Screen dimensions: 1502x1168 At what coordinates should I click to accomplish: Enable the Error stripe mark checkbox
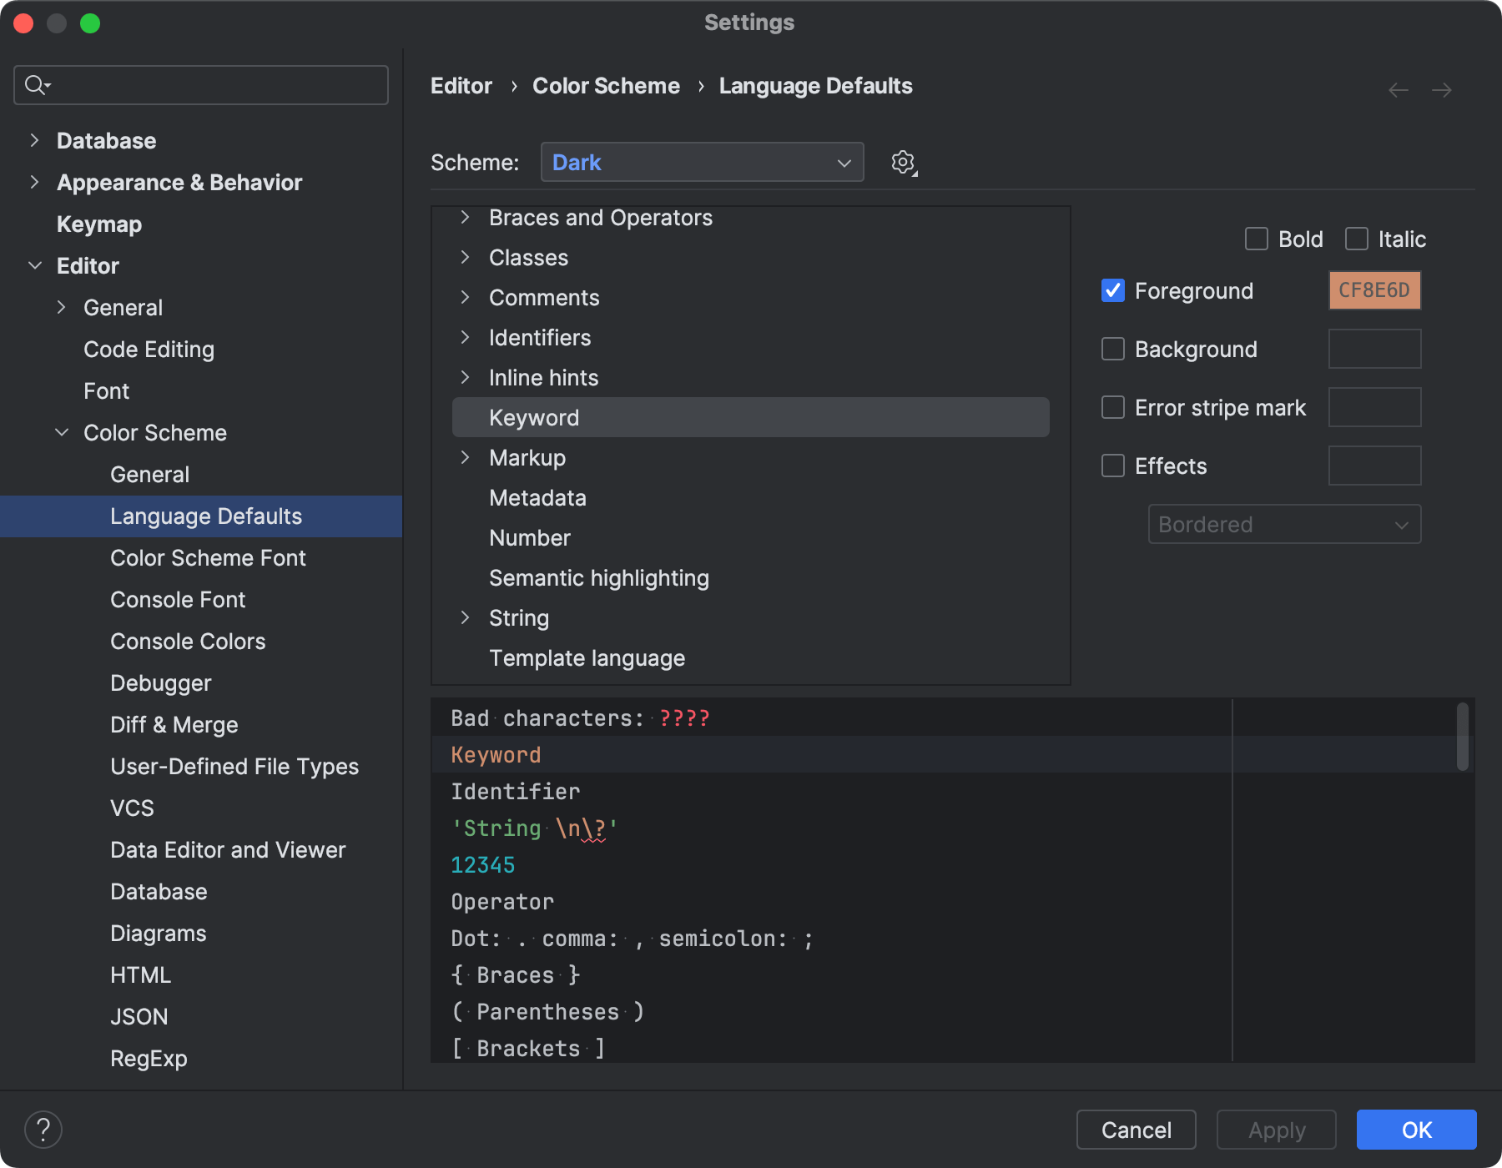click(x=1112, y=407)
